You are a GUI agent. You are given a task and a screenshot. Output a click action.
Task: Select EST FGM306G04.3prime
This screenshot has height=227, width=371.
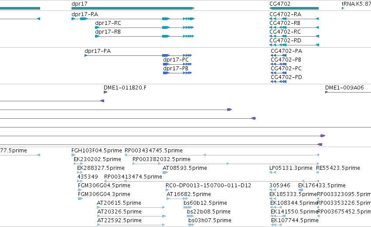81,199
